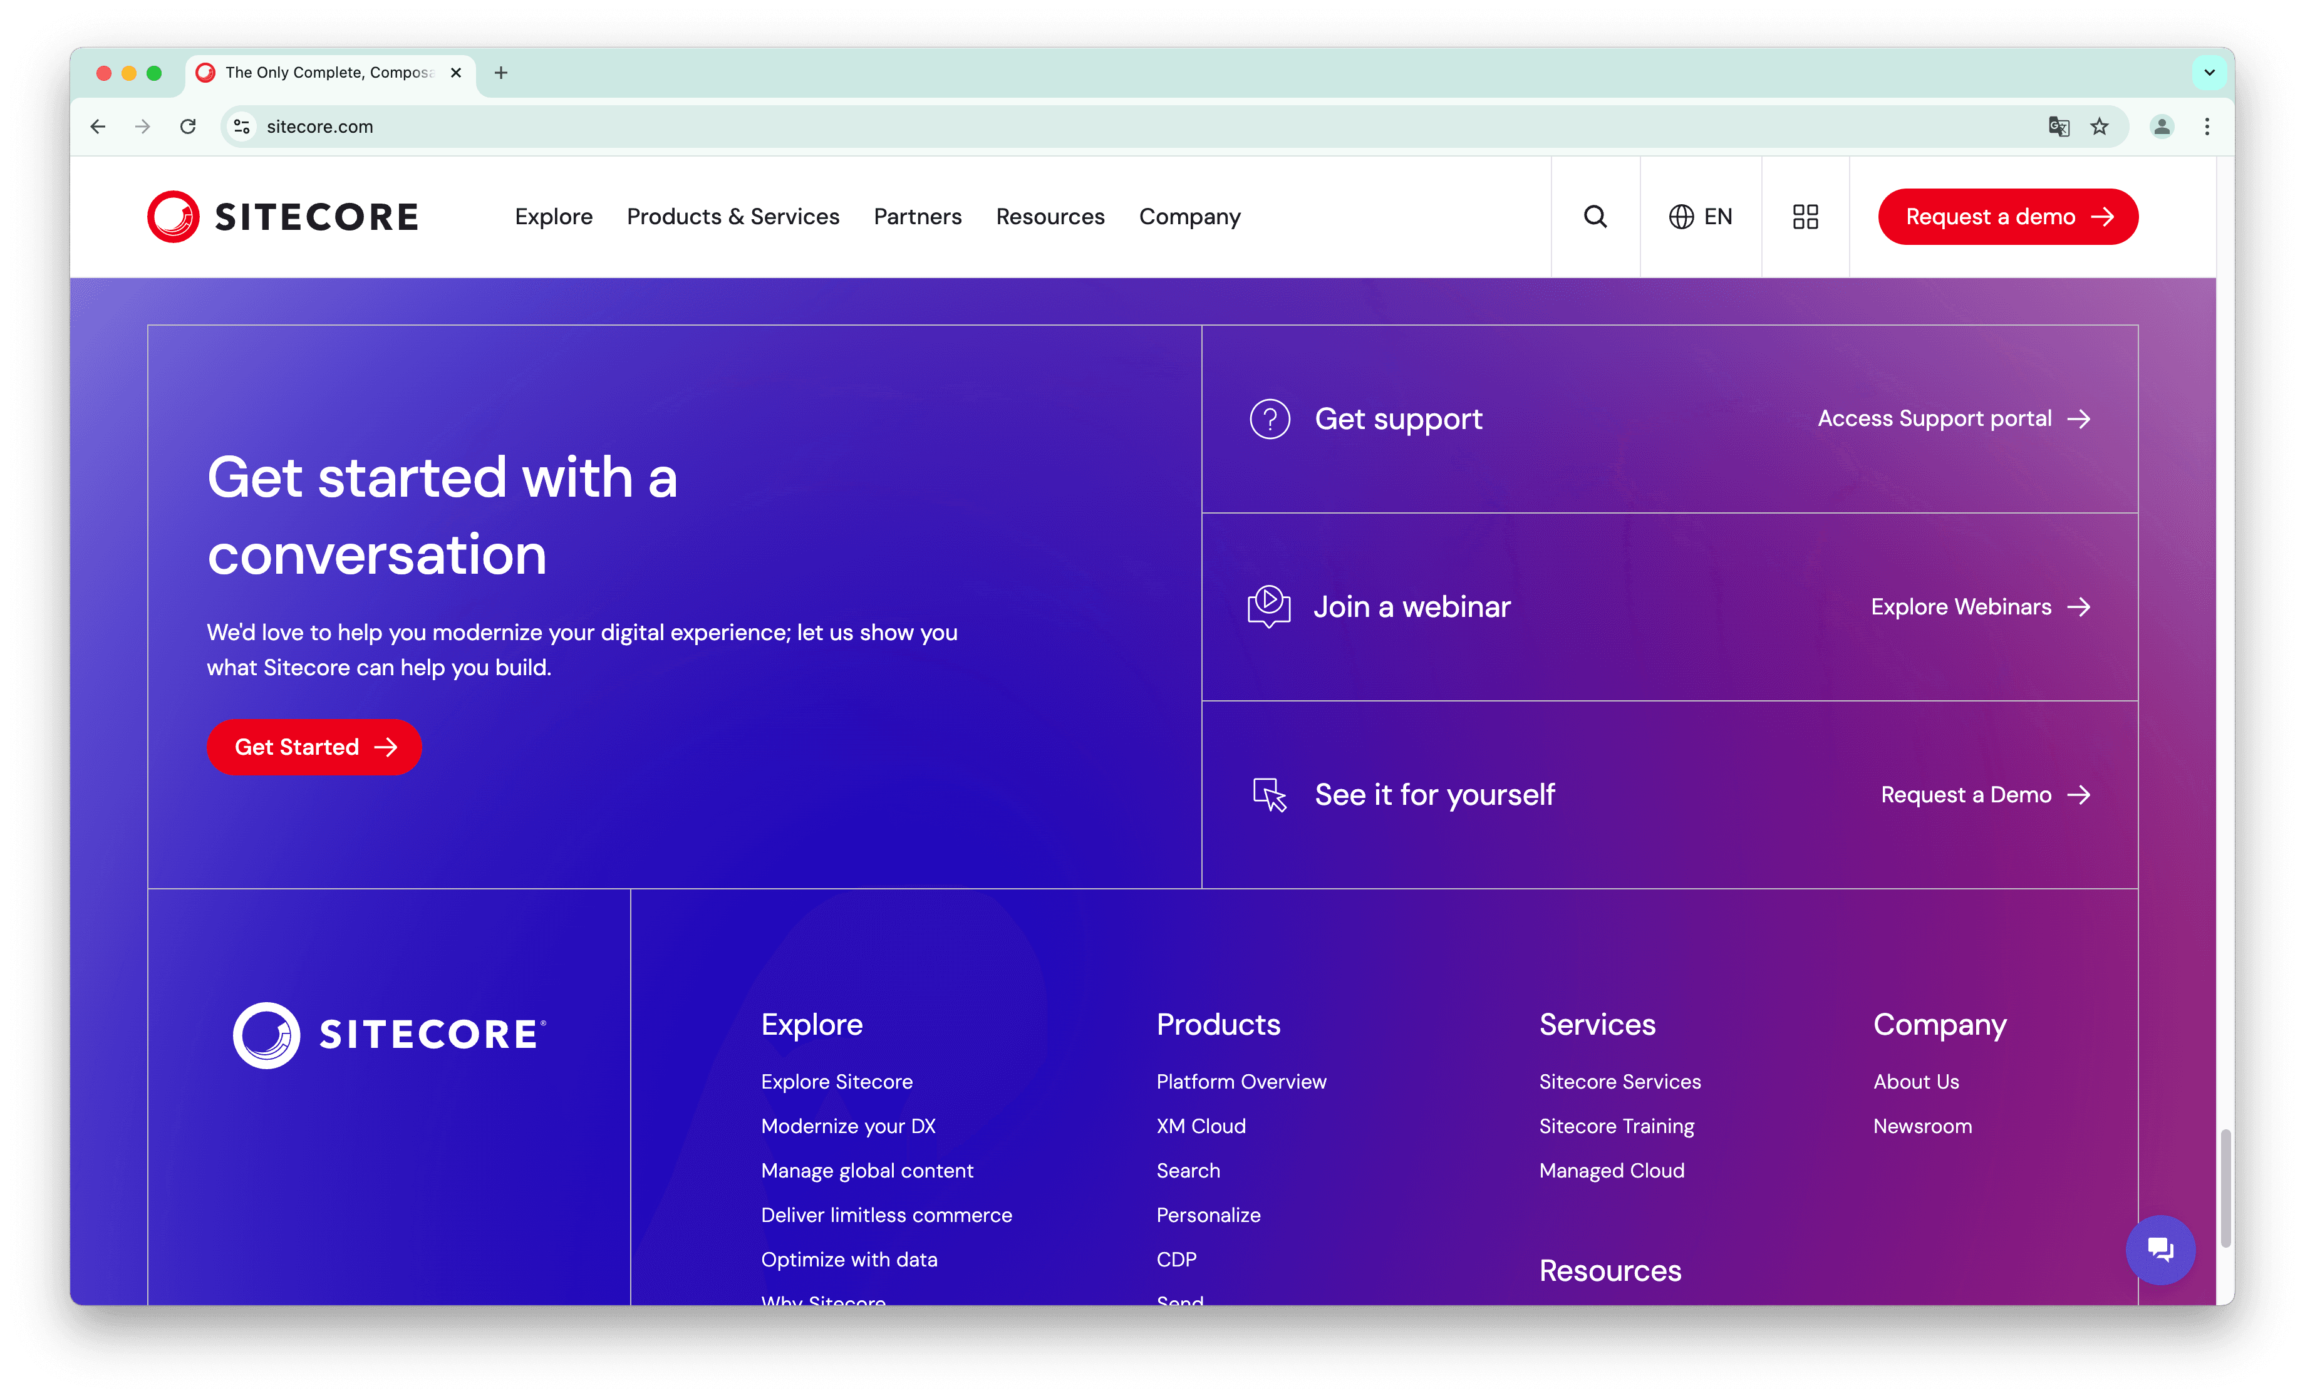The image size is (2305, 1398).
Task: Open the Explore Sitecore footer link
Action: pos(836,1082)
